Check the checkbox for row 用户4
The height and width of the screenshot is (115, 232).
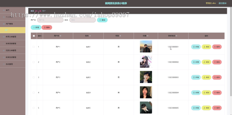click(x=34, y=93)
